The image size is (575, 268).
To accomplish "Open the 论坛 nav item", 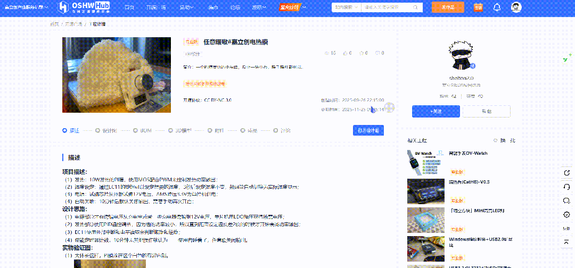I will click(235, 7).
